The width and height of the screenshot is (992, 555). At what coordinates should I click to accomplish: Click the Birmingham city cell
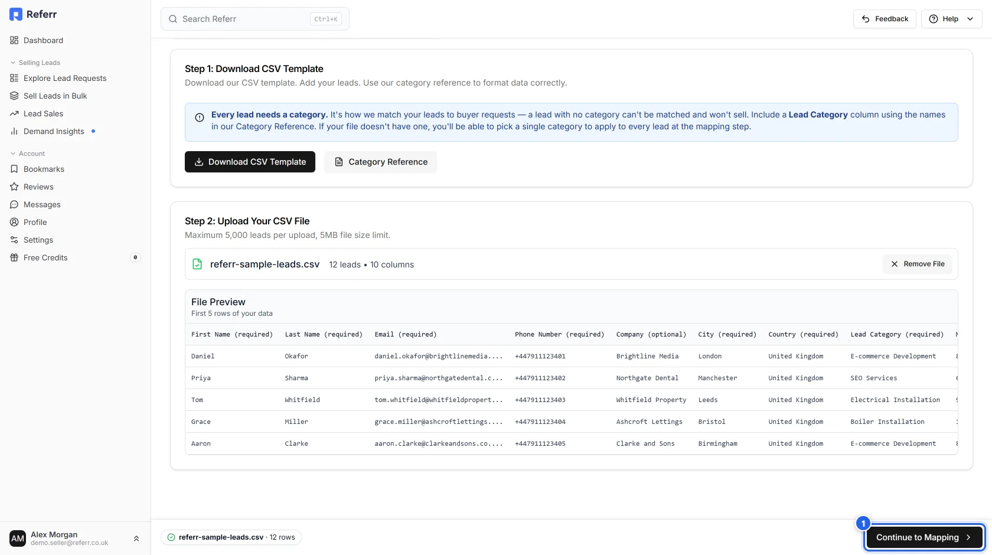coord(717,443)
